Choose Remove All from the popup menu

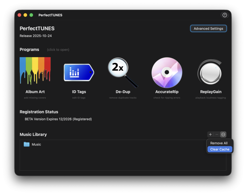click(219, 143)
